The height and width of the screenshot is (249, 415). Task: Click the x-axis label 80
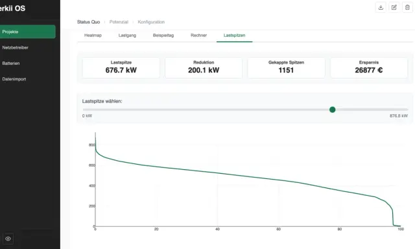pyautogui.click(x=340, y=229)
